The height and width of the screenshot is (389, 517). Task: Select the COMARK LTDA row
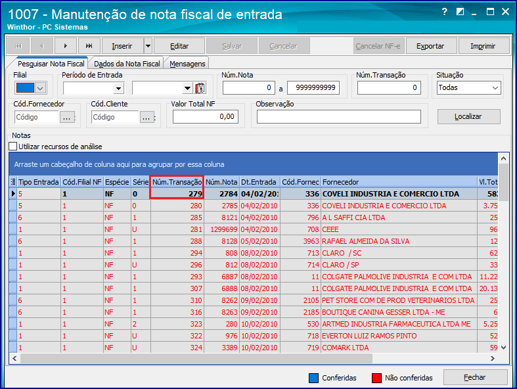pyautogui.click(x=254, y=348)
